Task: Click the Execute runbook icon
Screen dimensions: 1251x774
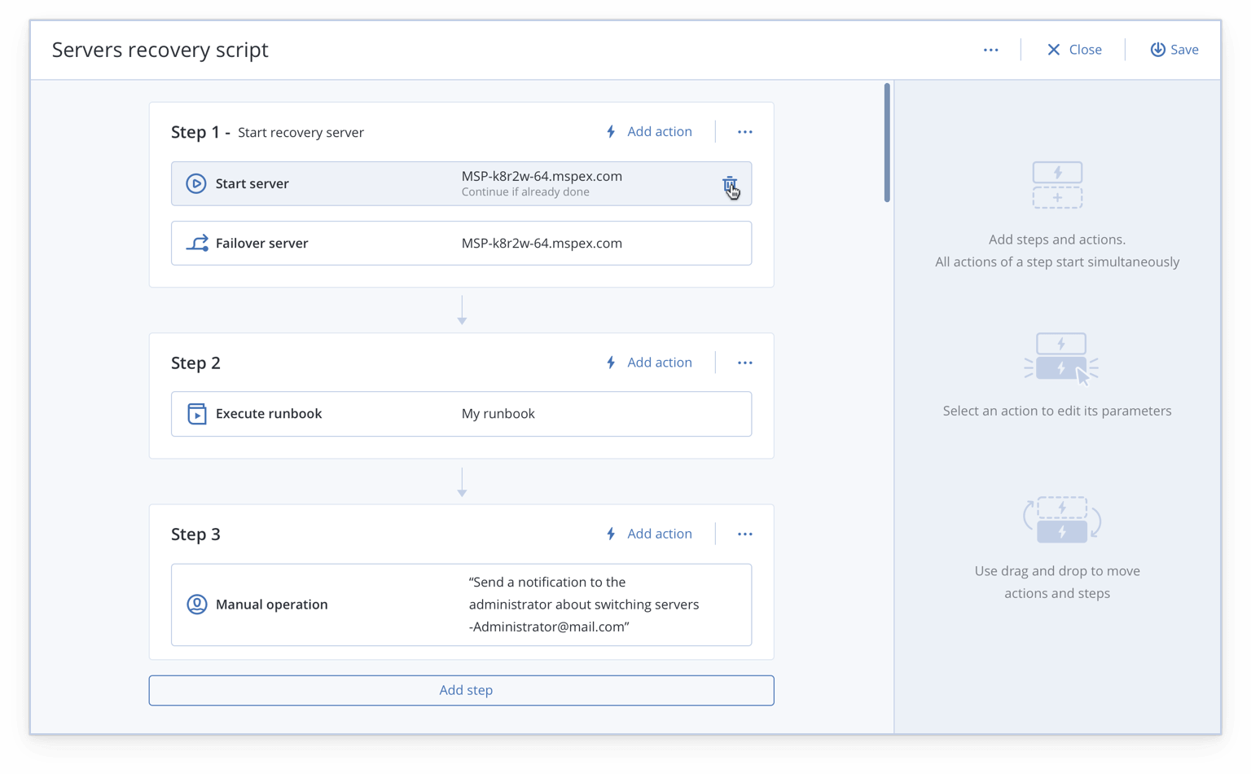Action: point(197,414)
